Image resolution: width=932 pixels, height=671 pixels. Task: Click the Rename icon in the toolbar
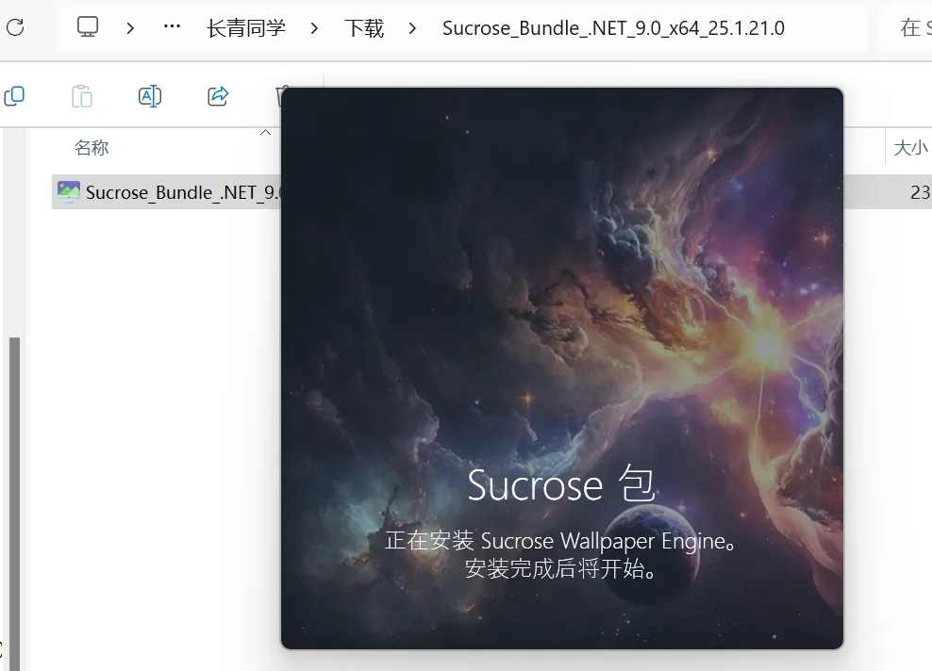click(x=150, y=96)
